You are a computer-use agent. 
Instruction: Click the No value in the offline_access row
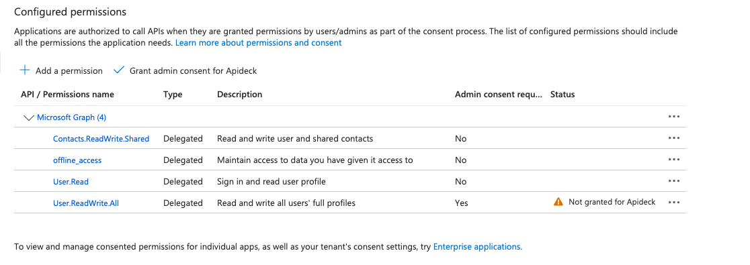point(460,160)
